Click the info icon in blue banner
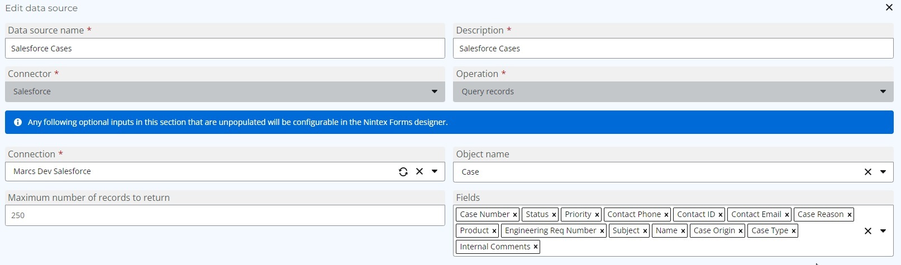Image resolution: width=901 pixels, height=265 pixels. tap(18, 122)
